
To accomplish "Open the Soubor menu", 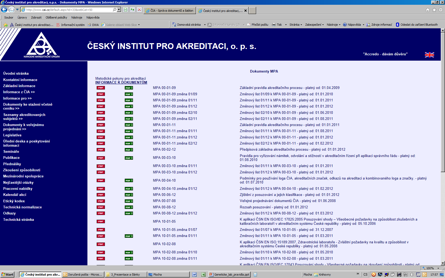I will point(9,17).
